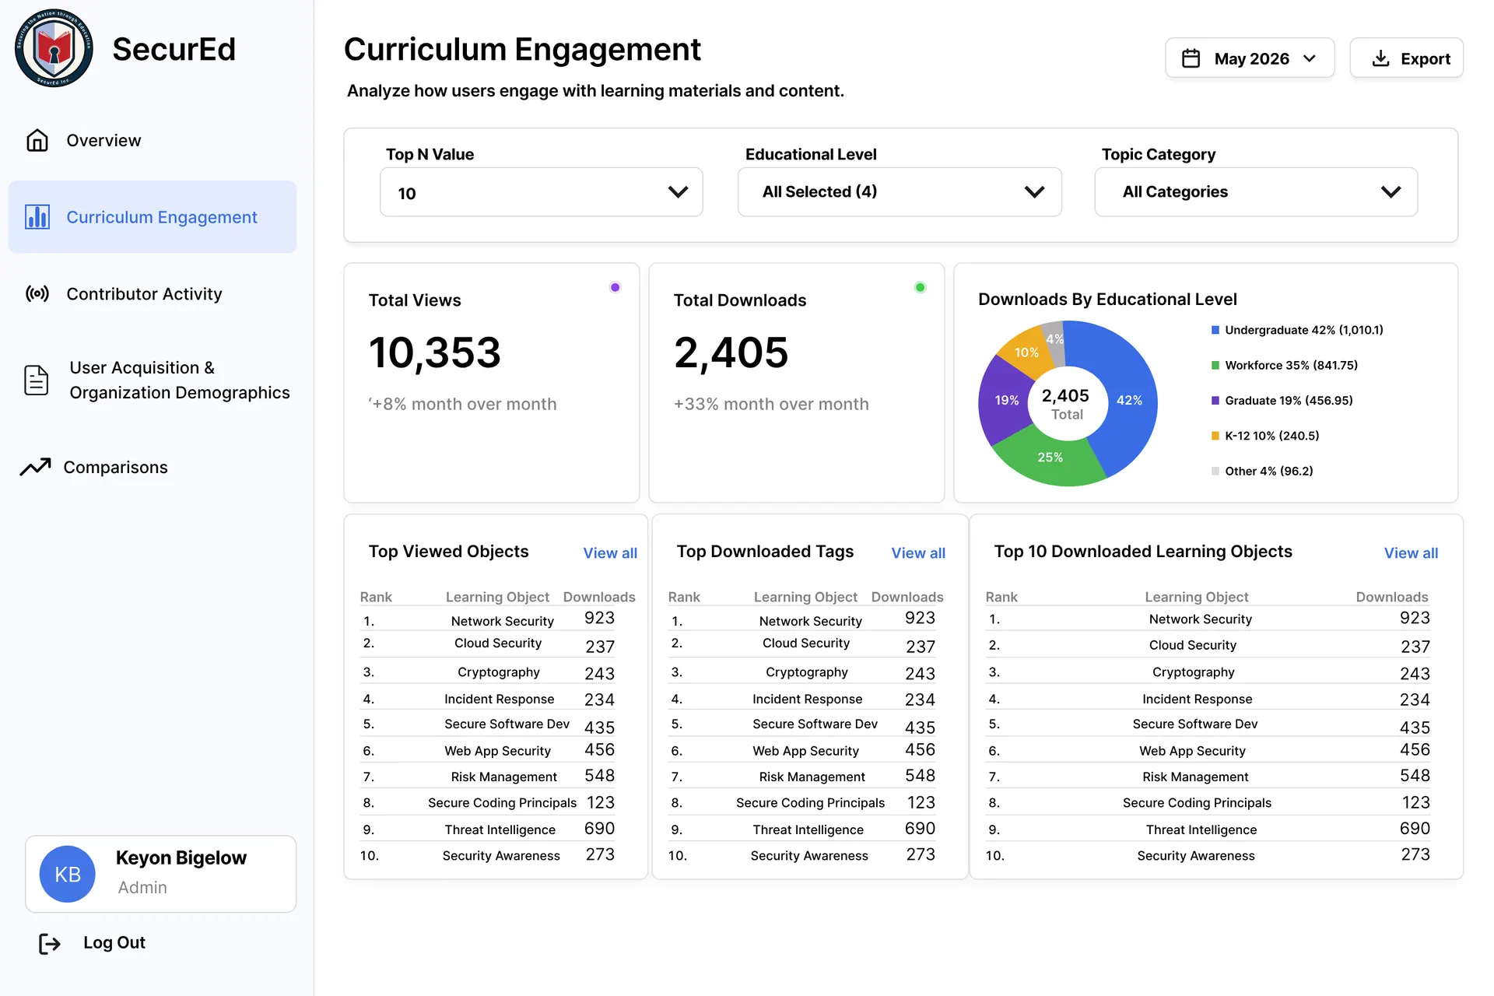Viewport: 1494px width, 996px height.
Task: Click the KB avatar circle
Action: tap(68, 874)
